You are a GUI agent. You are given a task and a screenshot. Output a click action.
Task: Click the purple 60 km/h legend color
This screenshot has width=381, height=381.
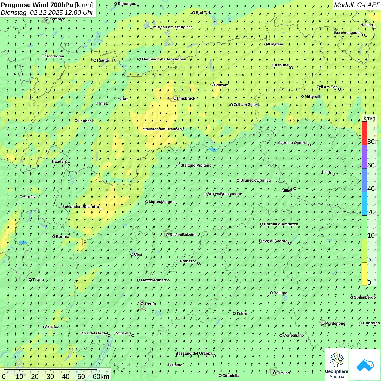pyautogui.click(x=364, y=157)
